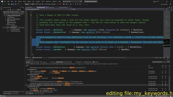
Task: Click the red hot reload icon
Action: 60,4
